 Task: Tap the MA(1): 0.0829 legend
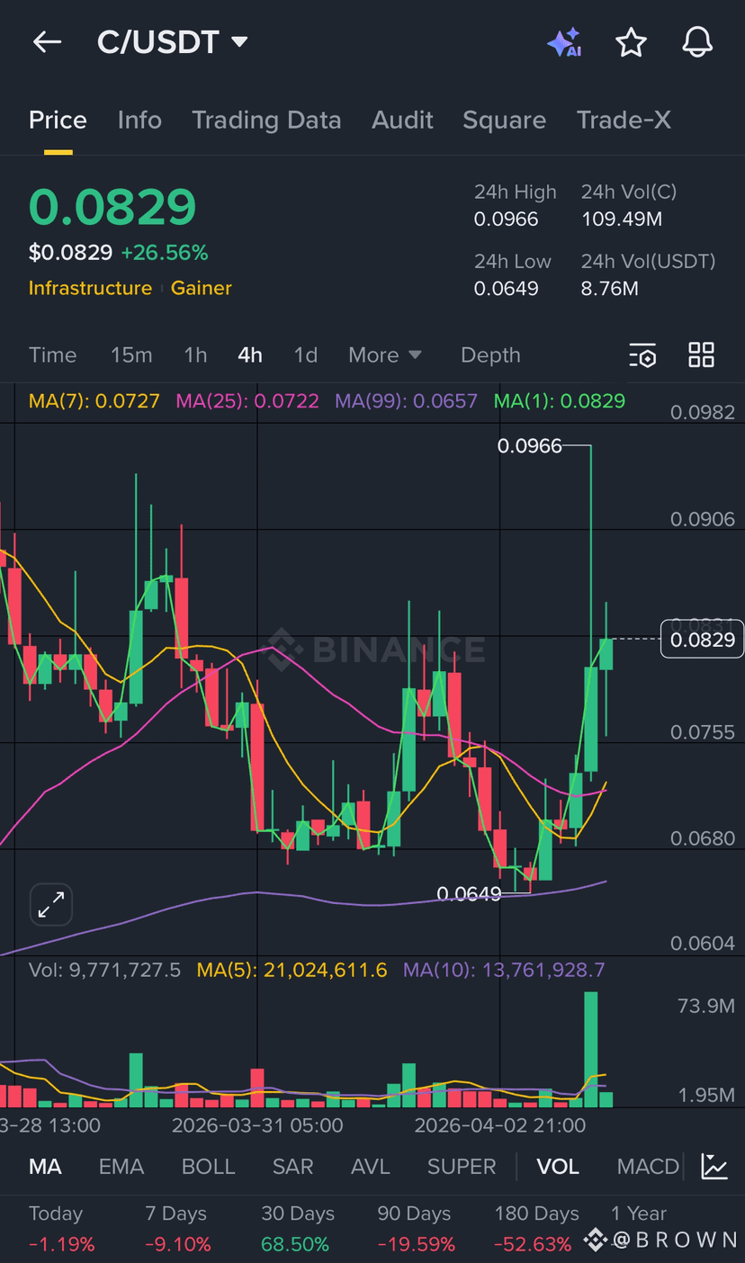[x=560, y=401]
